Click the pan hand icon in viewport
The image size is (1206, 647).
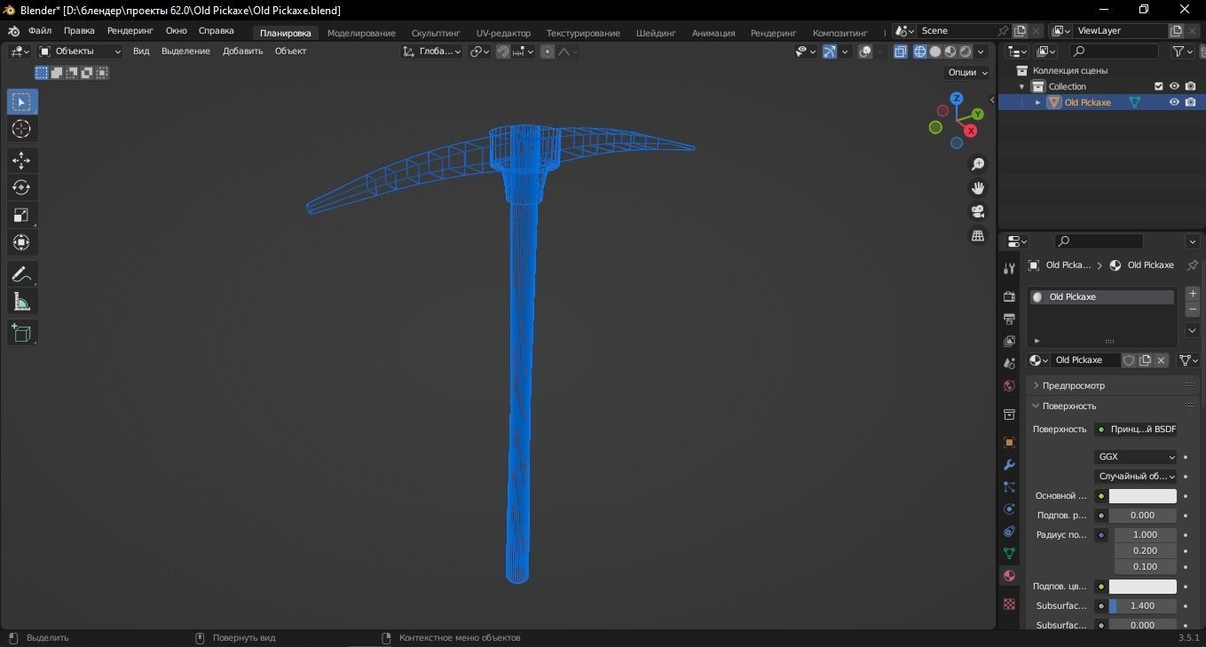(978, 188)
